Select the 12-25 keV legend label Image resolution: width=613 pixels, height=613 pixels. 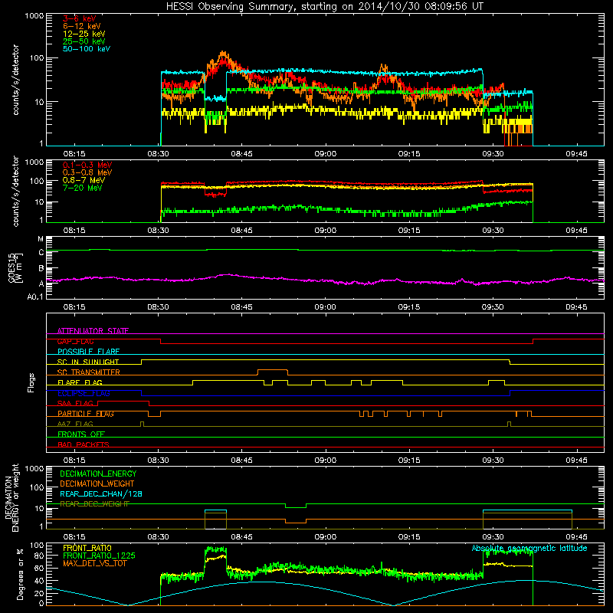pos(84,34)
